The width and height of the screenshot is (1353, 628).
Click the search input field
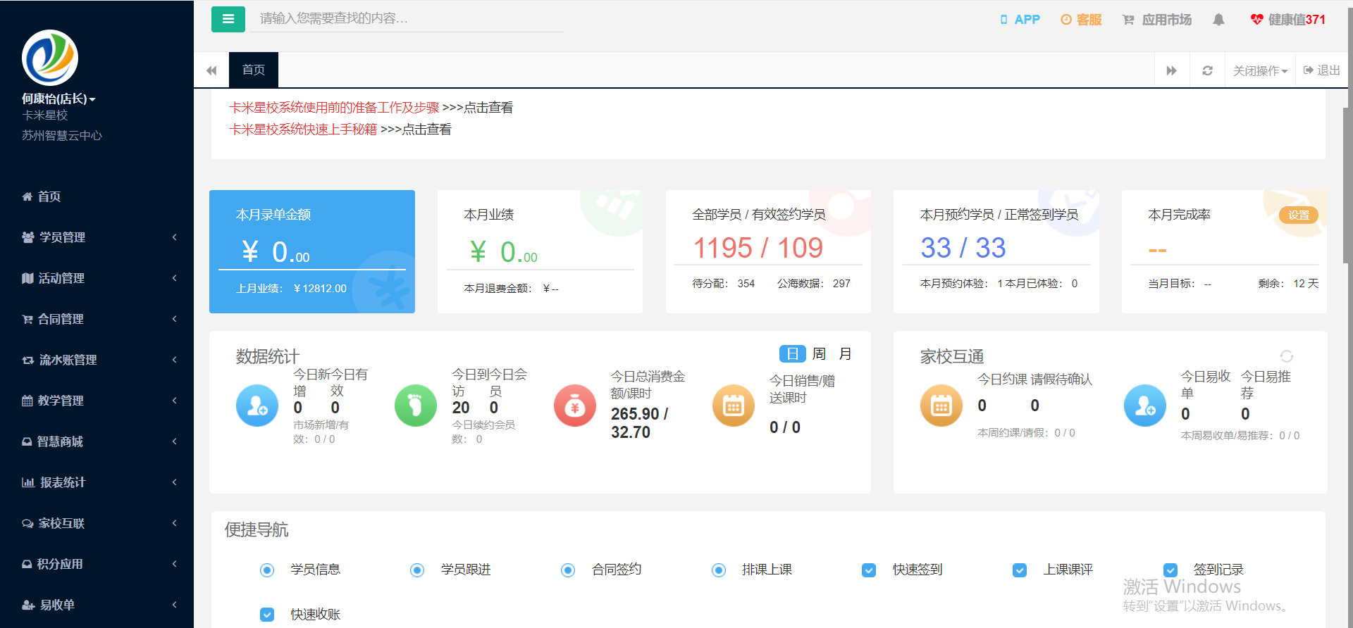point(408,19)
